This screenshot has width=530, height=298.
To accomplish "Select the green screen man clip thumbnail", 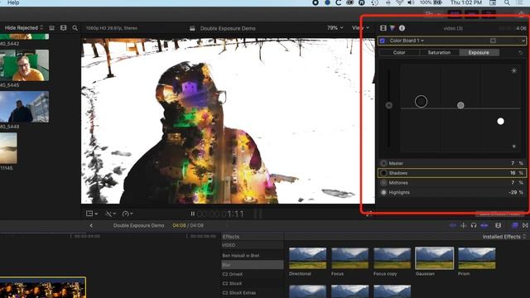I will [24, 65].
